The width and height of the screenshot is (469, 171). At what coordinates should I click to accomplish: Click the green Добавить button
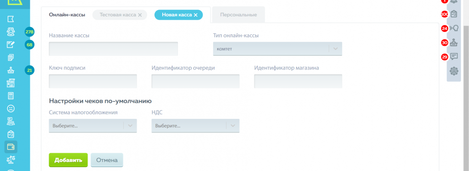pyautogui.click(x=68, y=160)
